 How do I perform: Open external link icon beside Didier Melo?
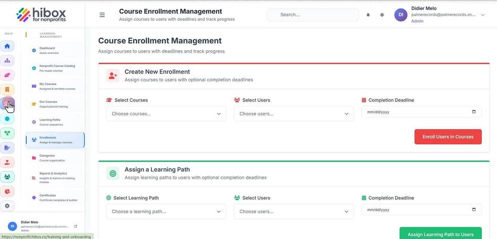point(75,226)
